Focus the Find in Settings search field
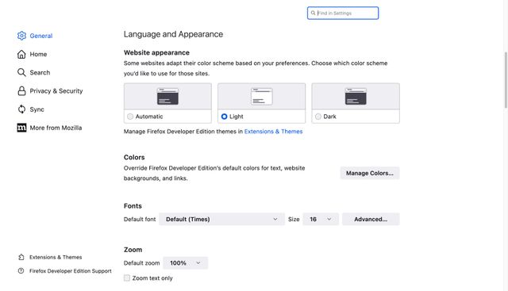Screen dimensions: 508x291 343,13
